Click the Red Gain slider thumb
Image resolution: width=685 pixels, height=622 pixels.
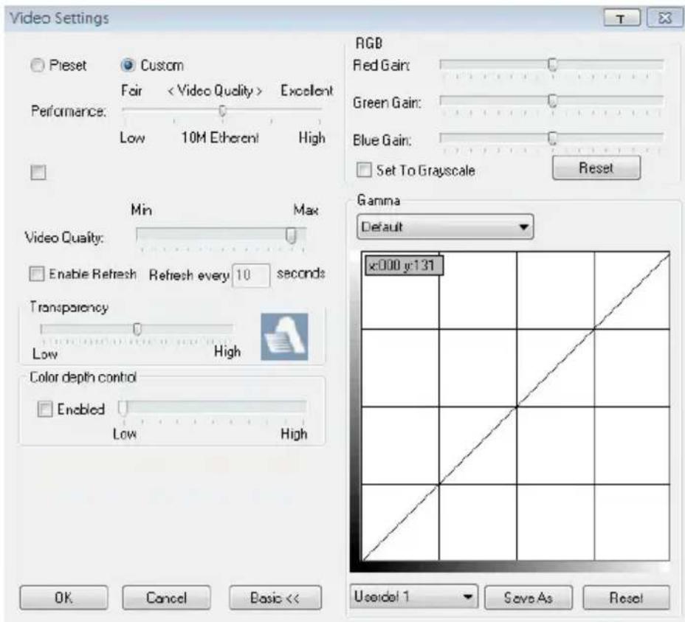[553, 64]
